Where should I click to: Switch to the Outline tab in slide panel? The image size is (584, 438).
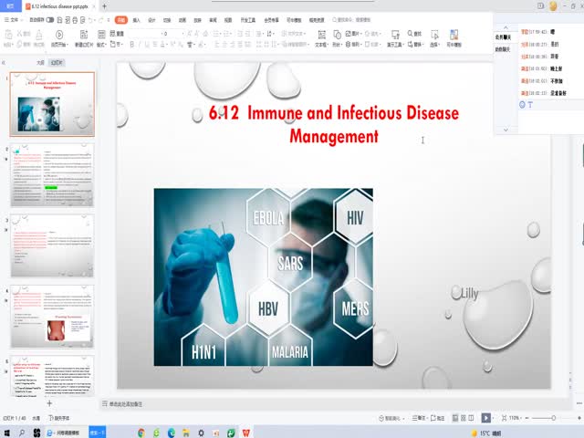coord(40,63)
